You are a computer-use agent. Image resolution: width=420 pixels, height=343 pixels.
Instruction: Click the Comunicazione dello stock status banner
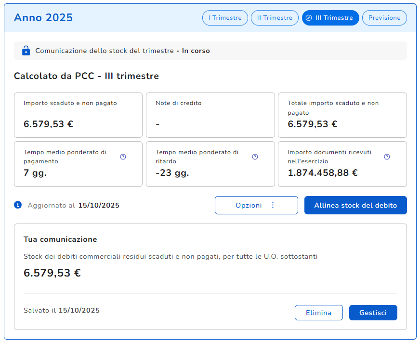[210, 51]
